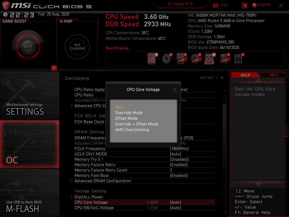Select the DRAM Frequency row
This screenshot has height=217, width=289.
point(90,138)
